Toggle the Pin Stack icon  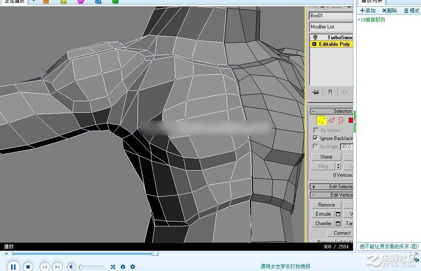click(315, 92)
